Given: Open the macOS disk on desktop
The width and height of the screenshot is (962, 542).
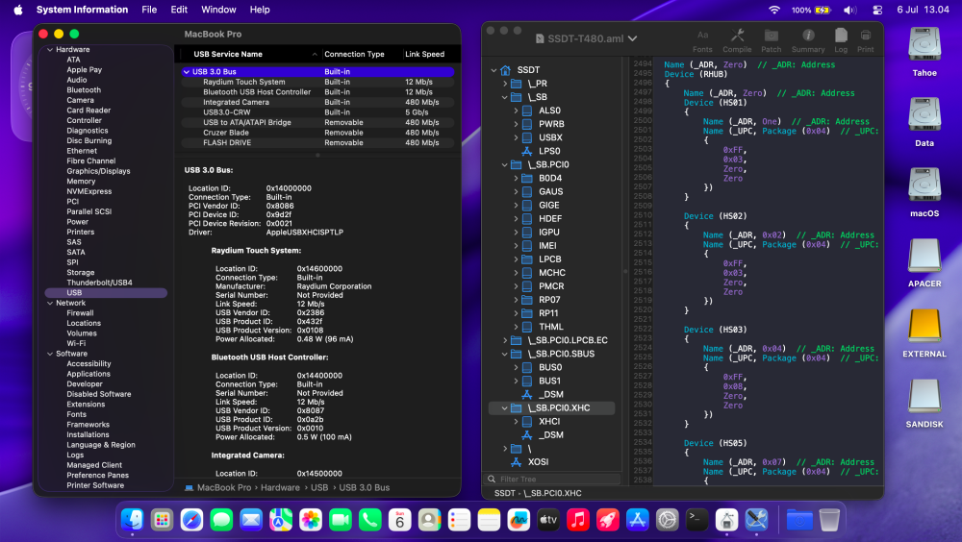Looking at the screenshot, I should (924, 193).
